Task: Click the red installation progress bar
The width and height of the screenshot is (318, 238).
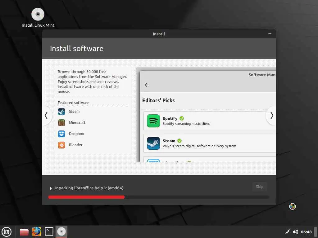Action: (x=86, y=197)
